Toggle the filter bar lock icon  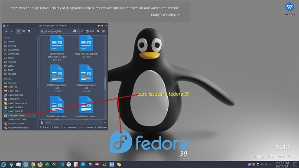pyautogui.click(x=42, y=123)
